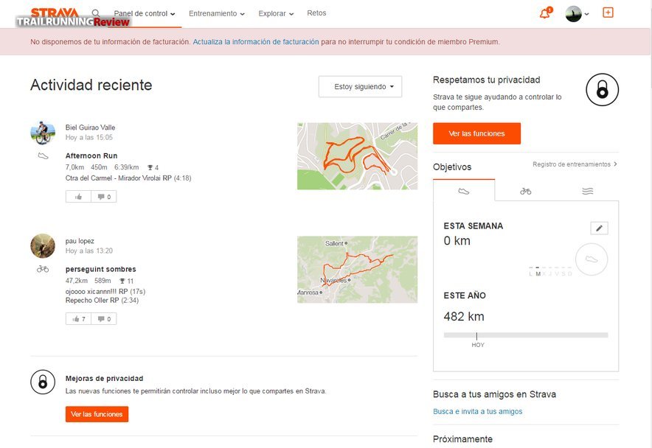Click the yearly goal progress bar
This screenshot has width=652, height=448.
(526, 335)
